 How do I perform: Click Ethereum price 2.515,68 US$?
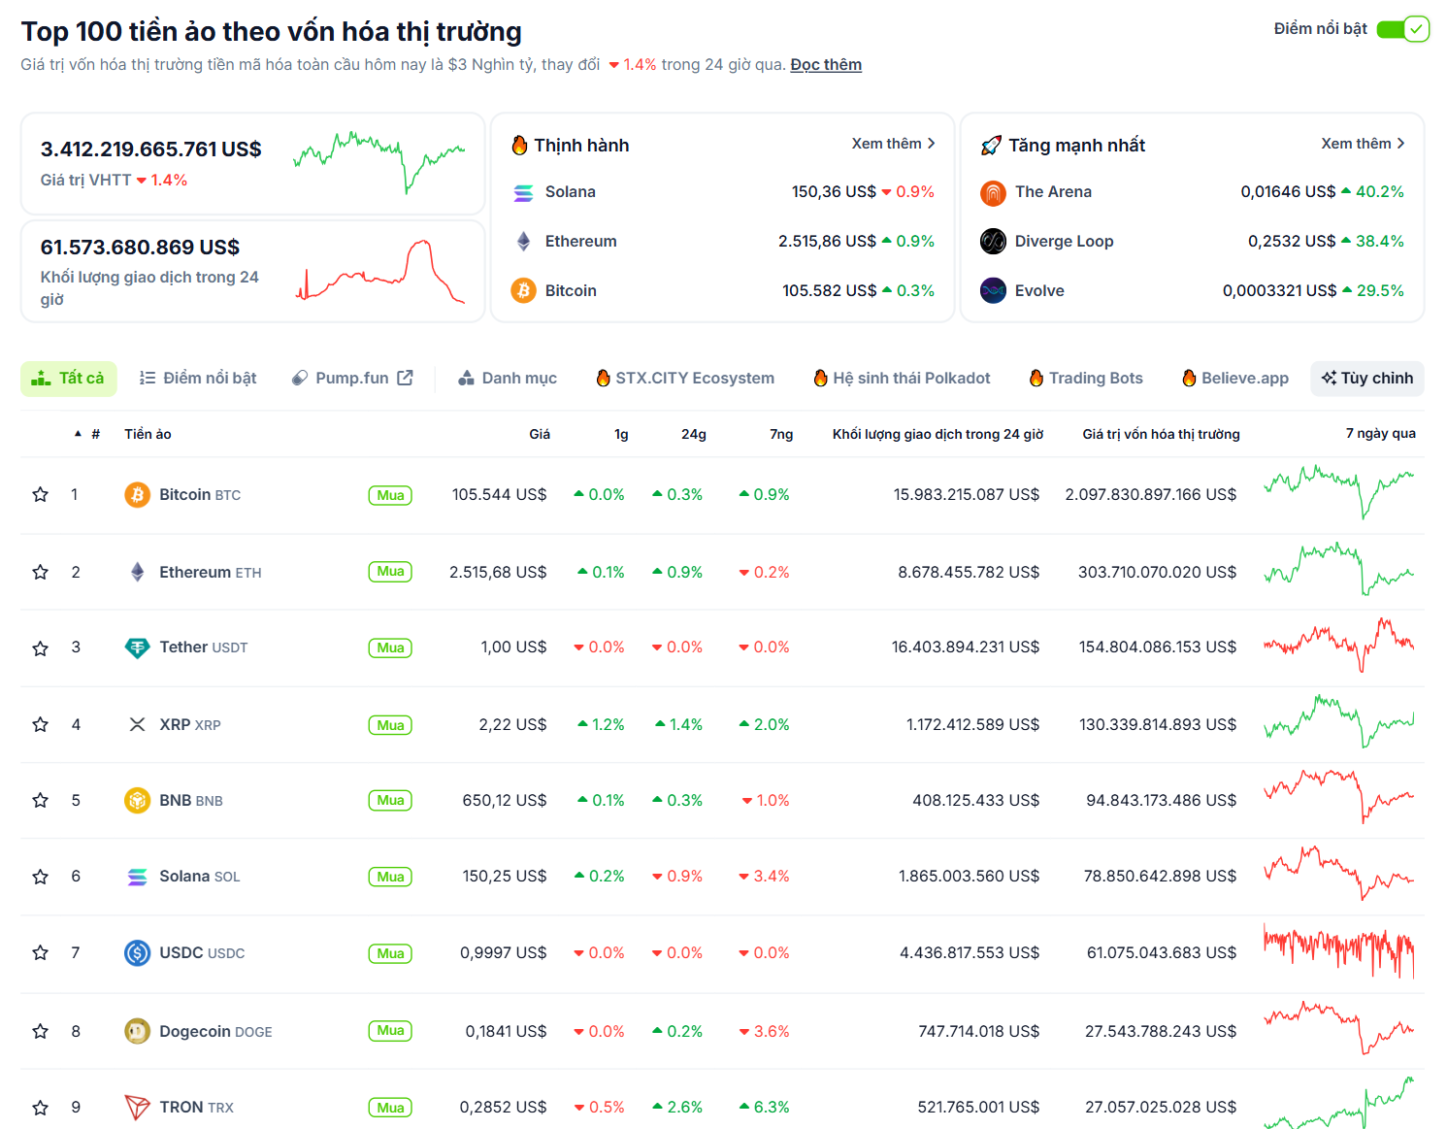(x=498, y=573)
